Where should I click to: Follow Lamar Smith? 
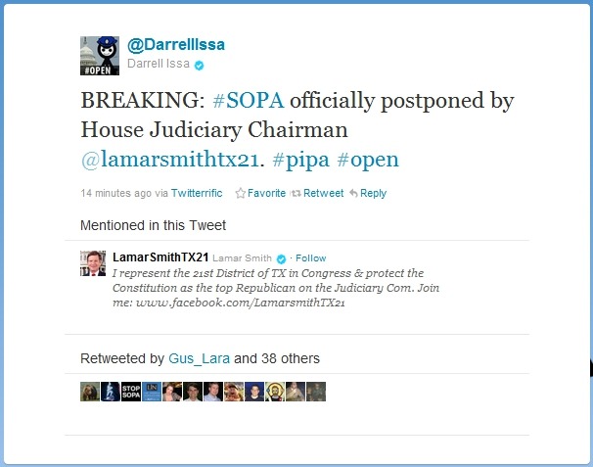click(310, 258)
